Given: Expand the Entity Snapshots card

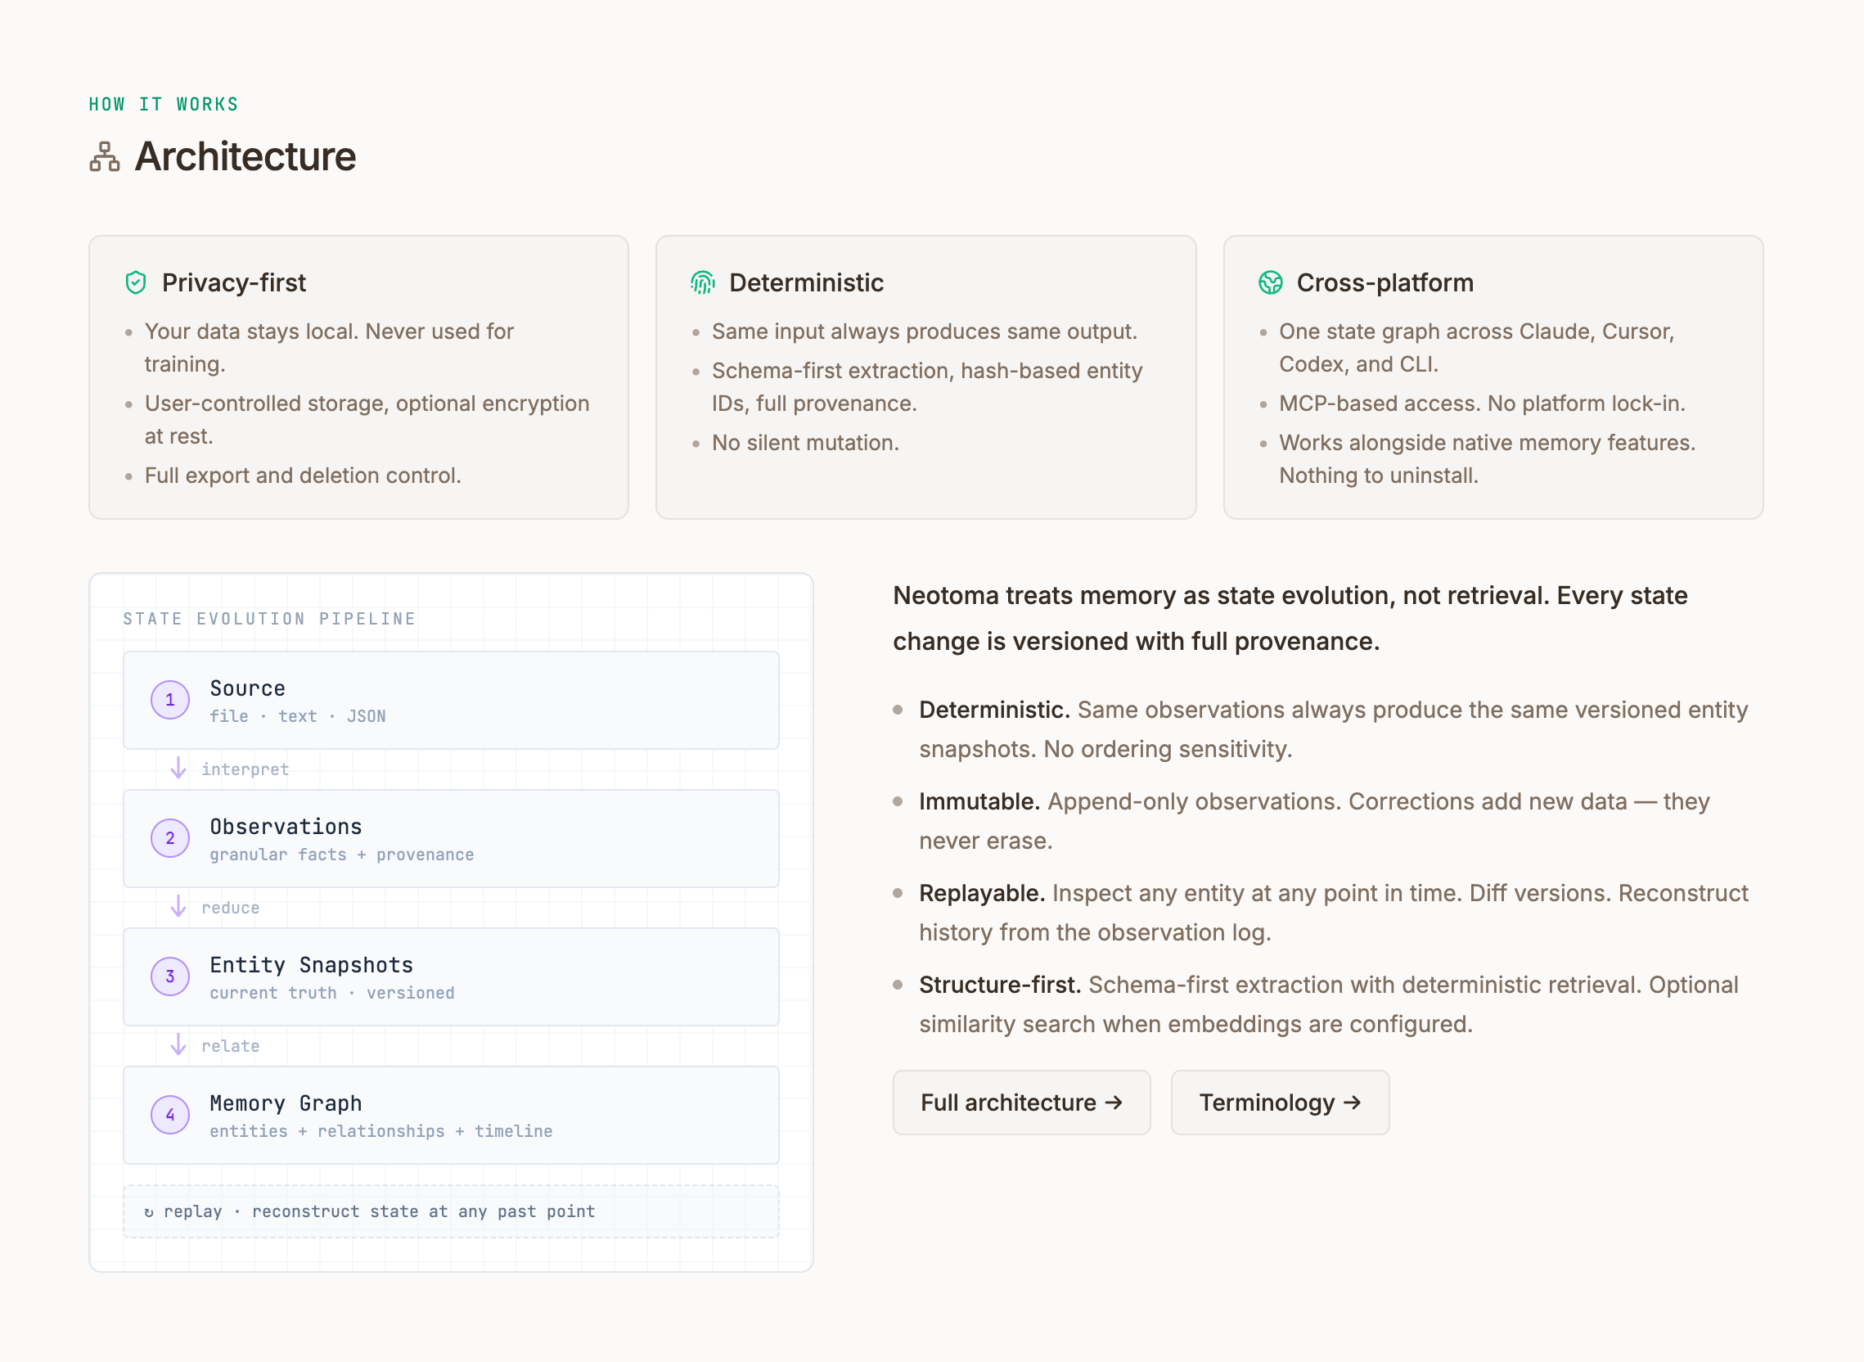Looking at the screenshot, I should 450,977.
